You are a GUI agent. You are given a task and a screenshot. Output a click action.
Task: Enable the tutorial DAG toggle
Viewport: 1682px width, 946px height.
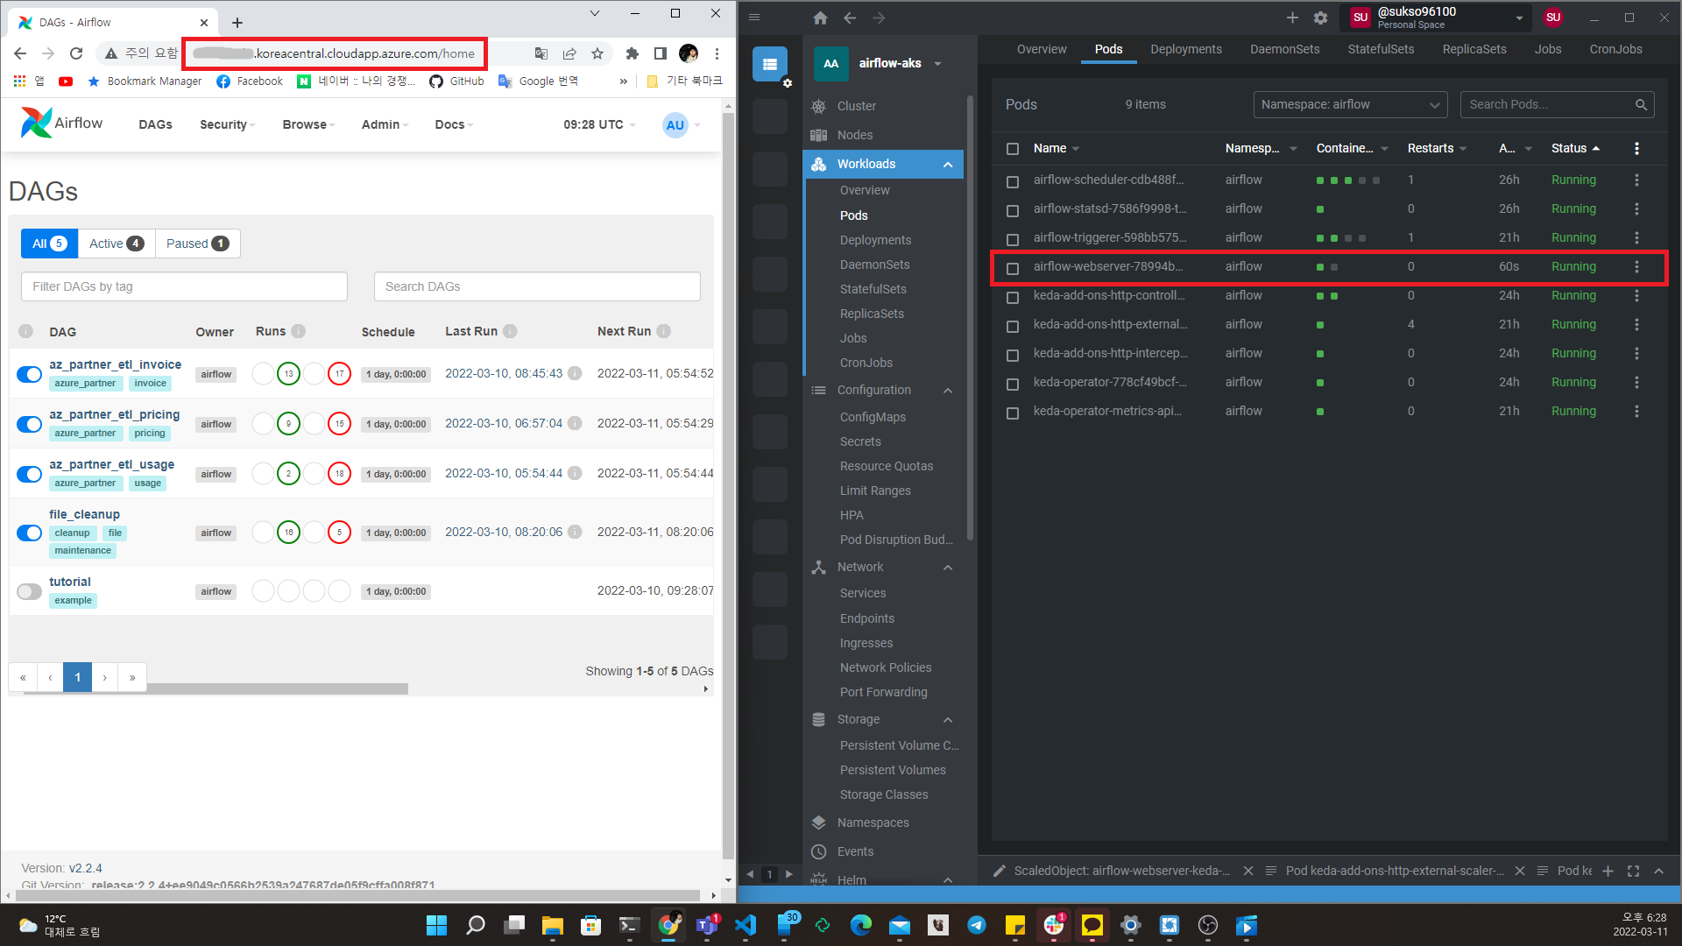pyautogui.click(x=30, y=591)
